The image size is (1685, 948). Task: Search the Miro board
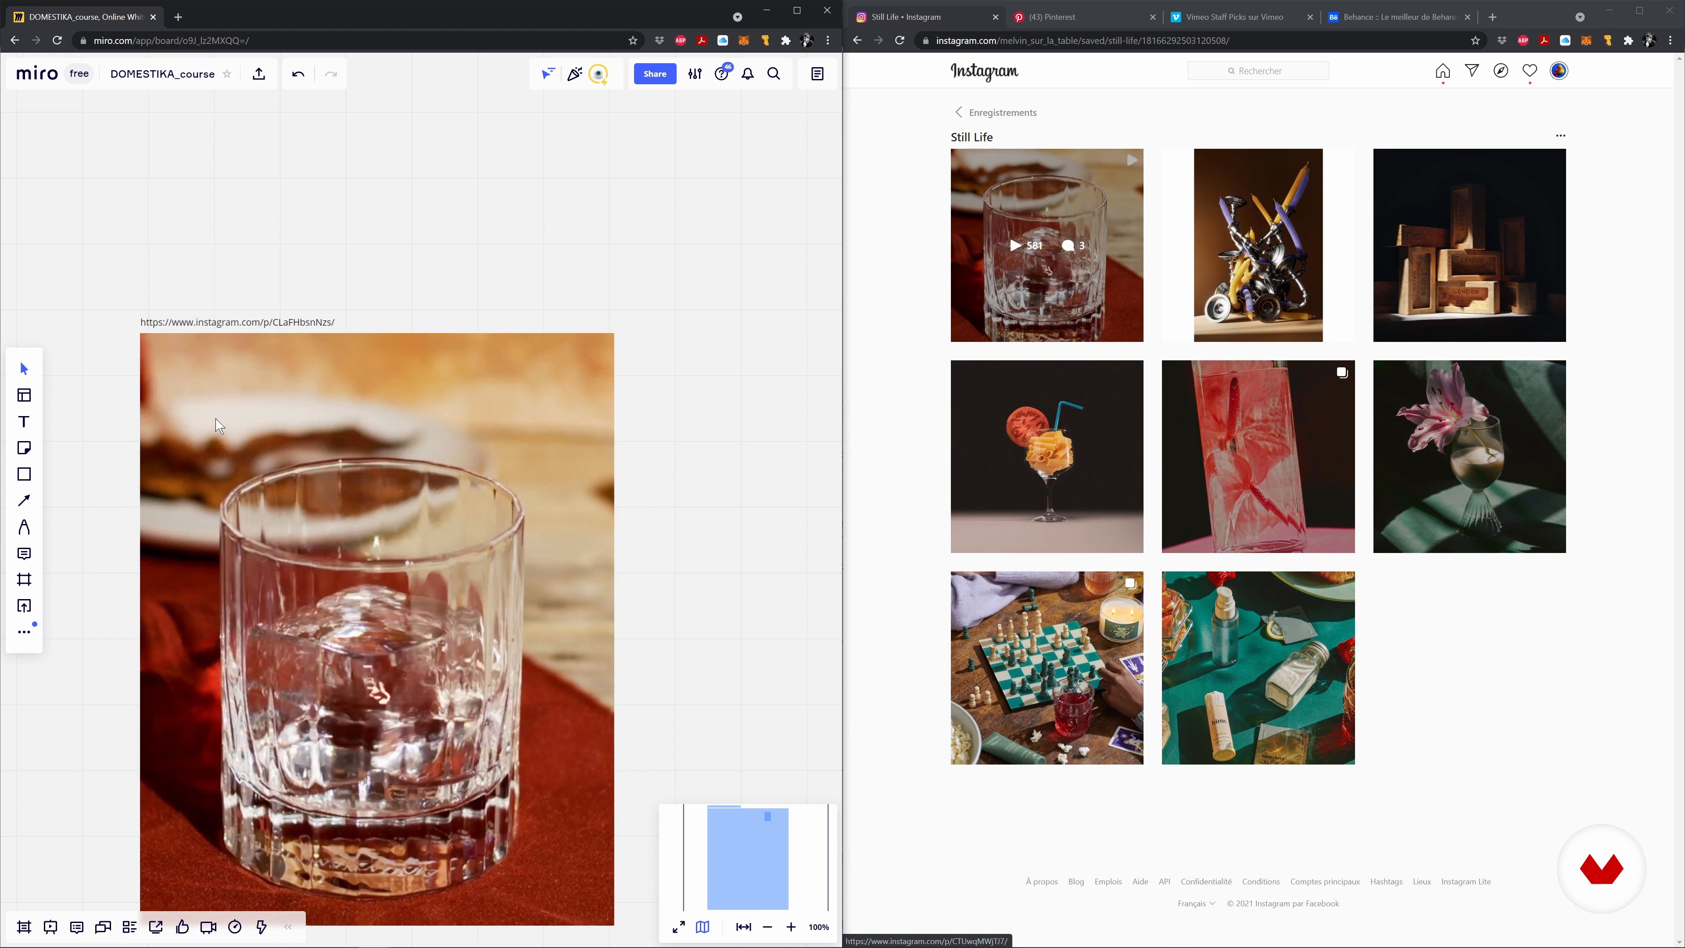point(774,74)
